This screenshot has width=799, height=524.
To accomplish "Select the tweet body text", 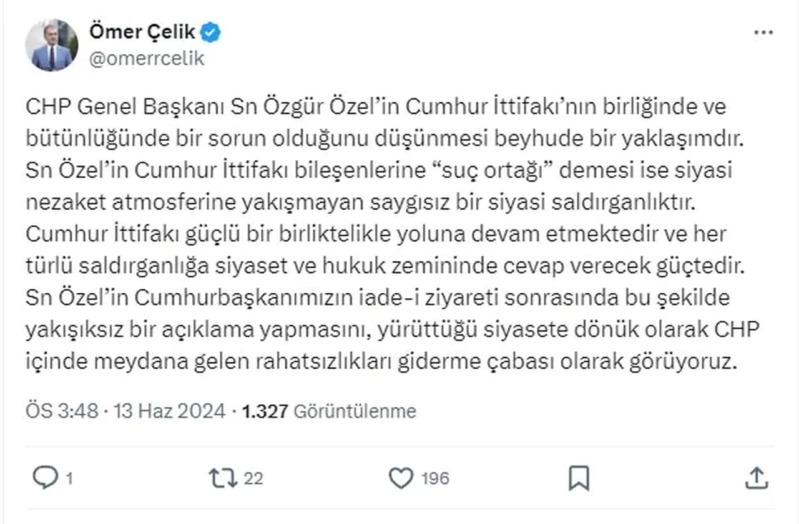I will point(387,237).
